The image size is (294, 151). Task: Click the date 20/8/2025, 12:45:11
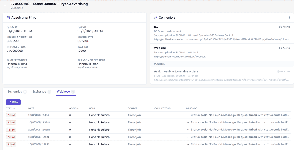click(x=39, y=115)
